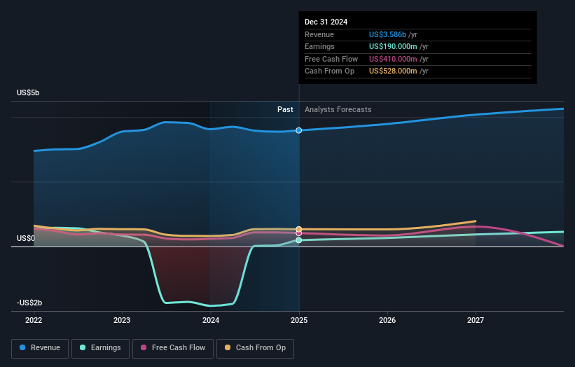Screen dimensions: 575x367
Task: Toggle the Earnings legend series
Action: tap(100, 348)
